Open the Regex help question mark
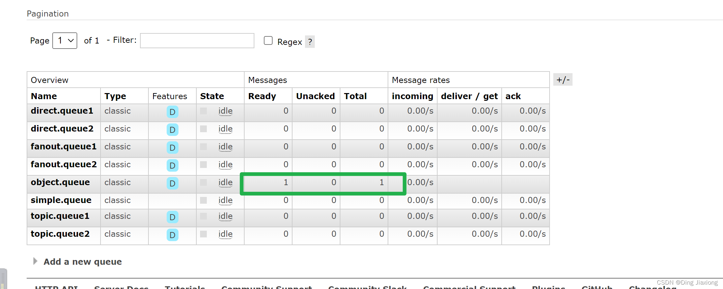This screenshot has height=289, width=723. point(310,42)
